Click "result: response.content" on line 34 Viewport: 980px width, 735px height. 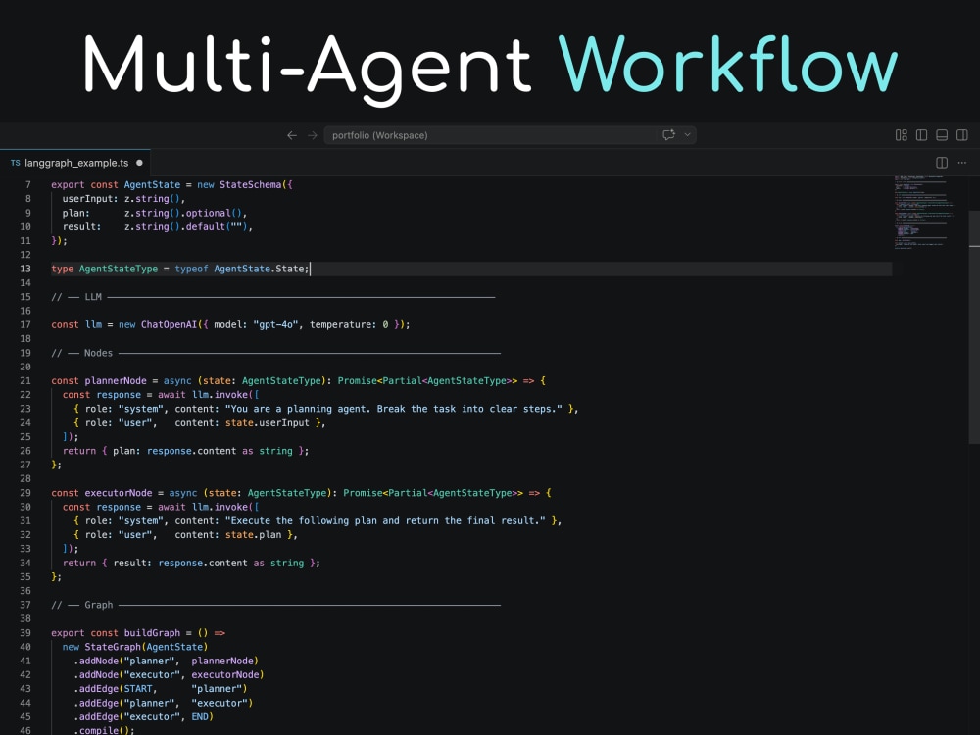(180, 563)
